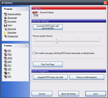Click the PDF Now logo in header
The width and height of the screenshot is (108, 98).
click(35, 14)
